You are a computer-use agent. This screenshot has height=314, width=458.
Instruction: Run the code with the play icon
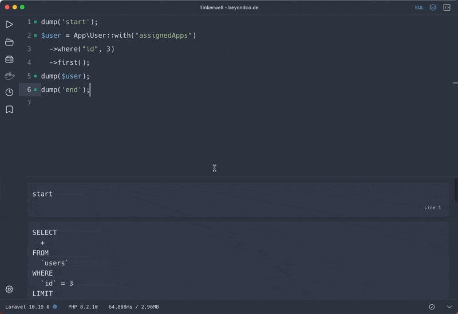coord(9,24)
